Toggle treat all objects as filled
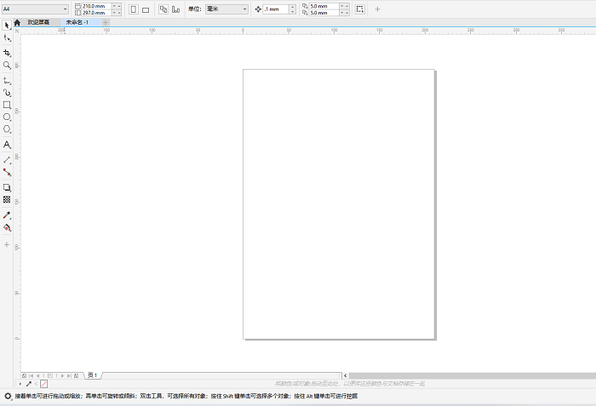Viewport: 596px width, 406px height. coord(360,9)
